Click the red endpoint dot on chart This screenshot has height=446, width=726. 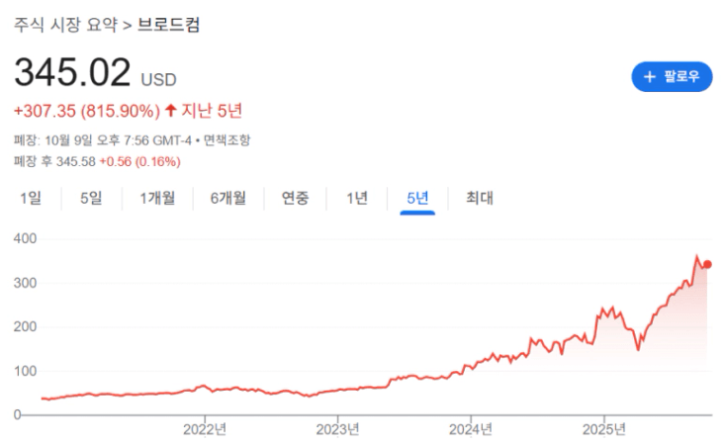pyautogui.click(x=707, y=264)
